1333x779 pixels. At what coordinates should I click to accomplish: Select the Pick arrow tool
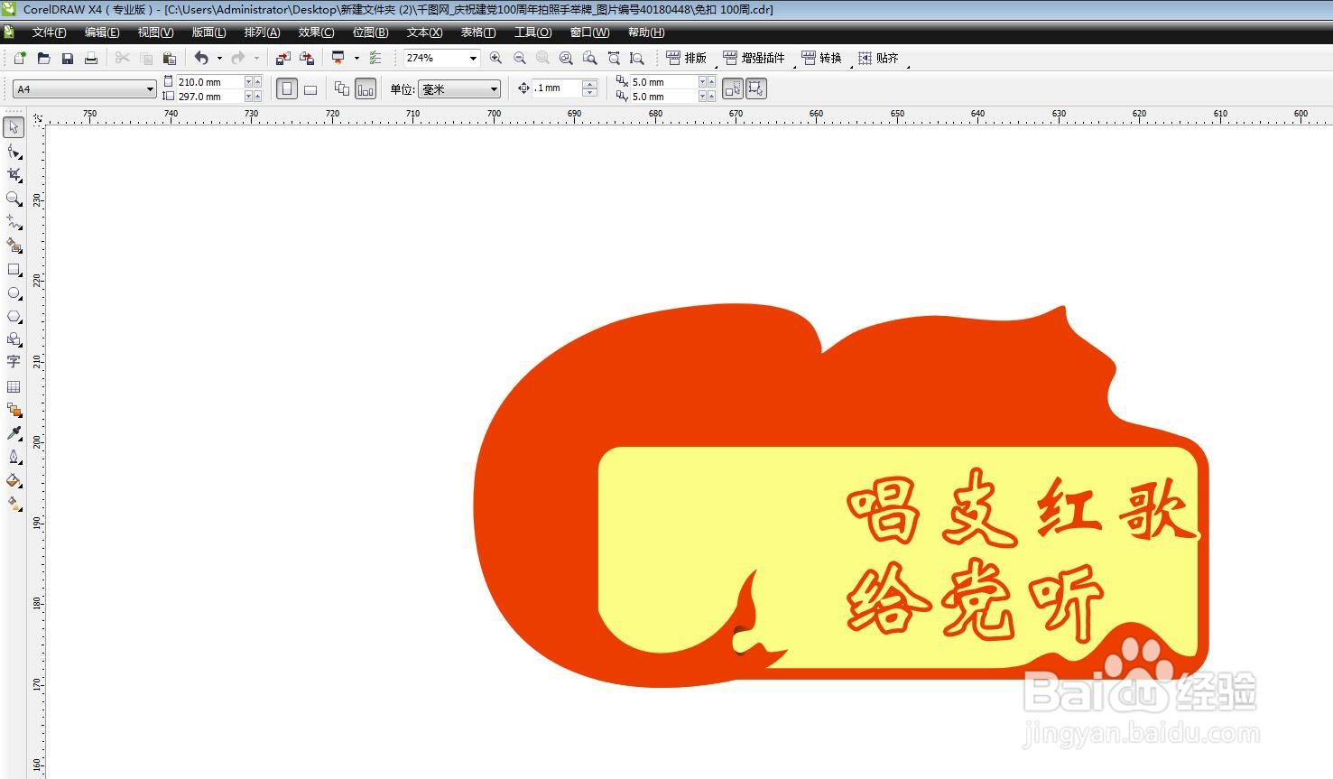(14, 127)
